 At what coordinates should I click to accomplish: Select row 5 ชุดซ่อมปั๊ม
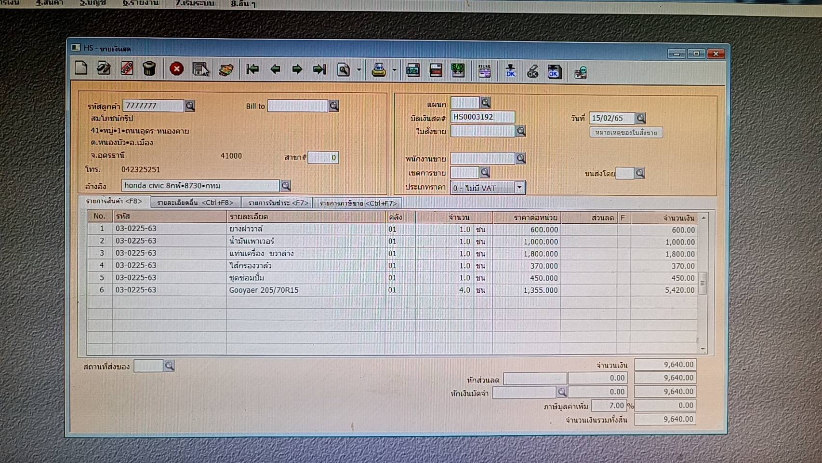pos(392,277)
